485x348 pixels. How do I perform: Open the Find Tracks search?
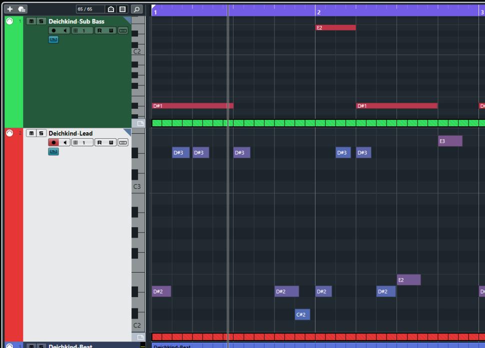point(136,9)
